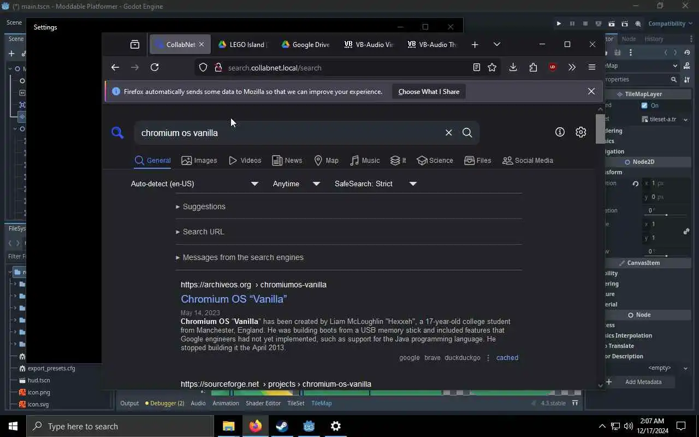The image size is (699, 437).
Task: Switch to LEGO Island browser tab
Action: 242,44
